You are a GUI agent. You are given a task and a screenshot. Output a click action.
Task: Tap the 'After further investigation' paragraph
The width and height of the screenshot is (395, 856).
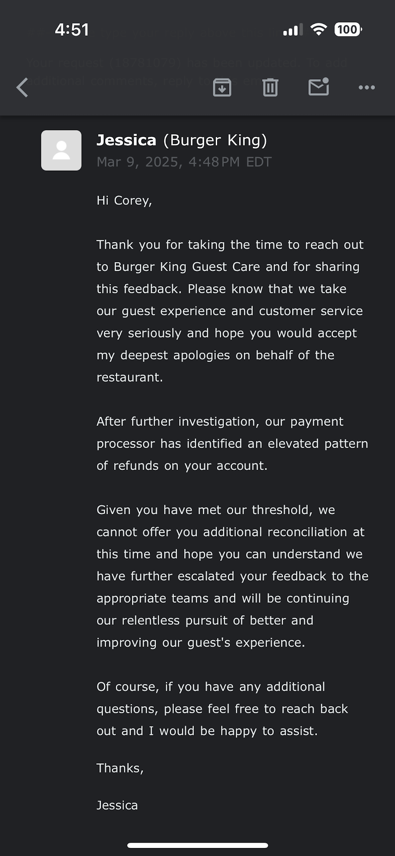coord(232,444)
